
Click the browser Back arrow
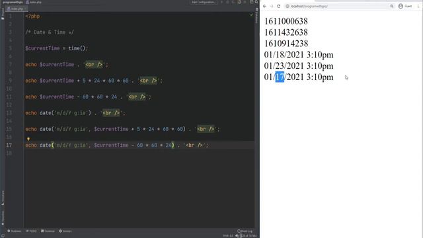click(x=264, y=6)
